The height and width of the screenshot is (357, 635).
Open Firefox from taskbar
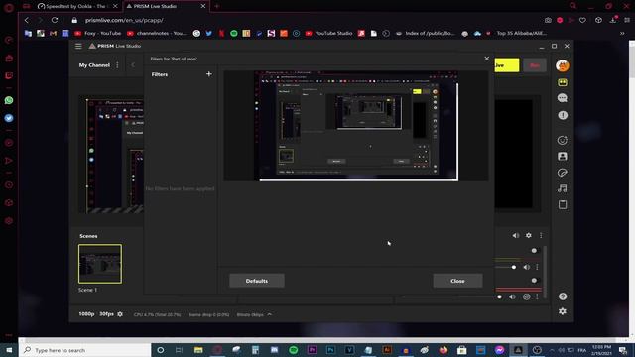tap(444, 350)
